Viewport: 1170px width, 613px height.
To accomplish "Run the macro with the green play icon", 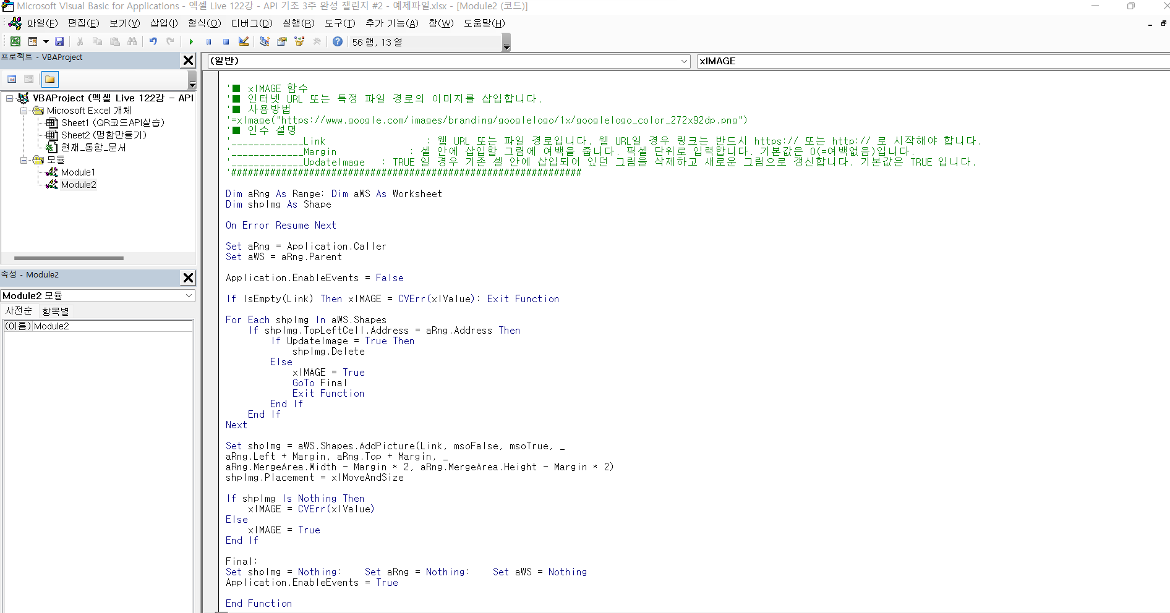I will pos(191,41).
